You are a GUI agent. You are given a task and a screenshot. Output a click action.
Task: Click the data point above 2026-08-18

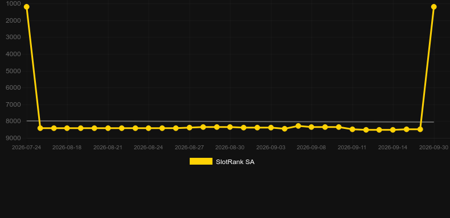pyautogui.click(x=67, y=128)
